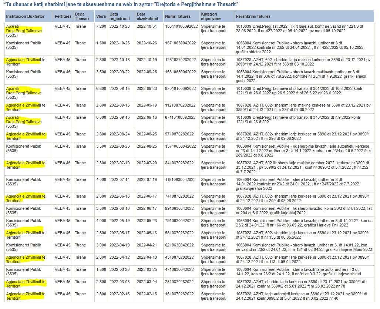
Task: Click the Data ekzekutimit column header
Action: click(x=148, y=17)
